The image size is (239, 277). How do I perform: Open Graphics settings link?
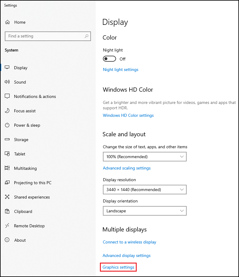(x=118, y=267)
